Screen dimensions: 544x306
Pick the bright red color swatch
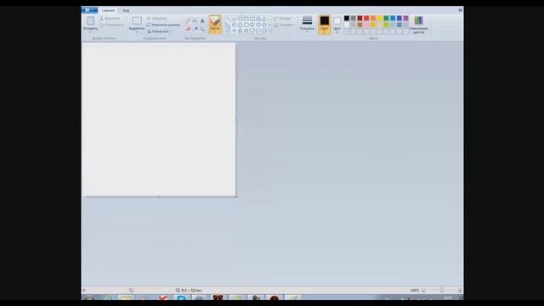pyautogui.click(x=366, y=18)
